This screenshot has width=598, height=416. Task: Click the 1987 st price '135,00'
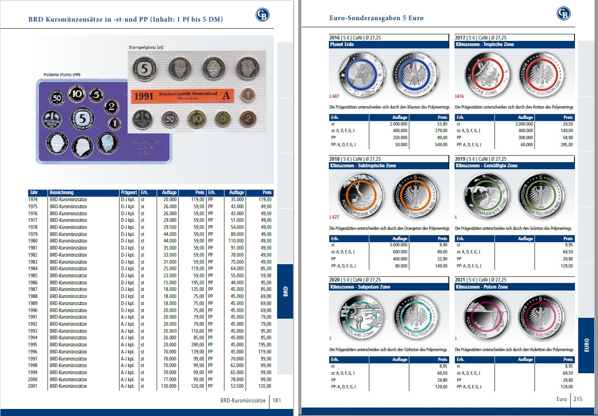(197, 290)
